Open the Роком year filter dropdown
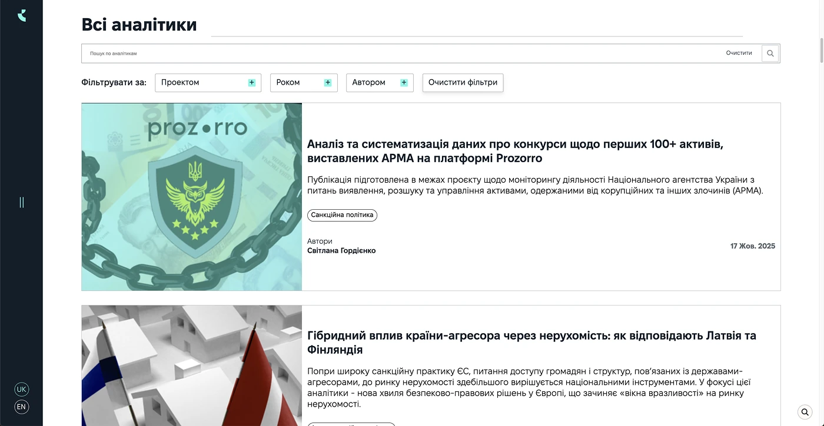Screen dimensions: 824x426 pyautogui.click(x=297, y=83)
